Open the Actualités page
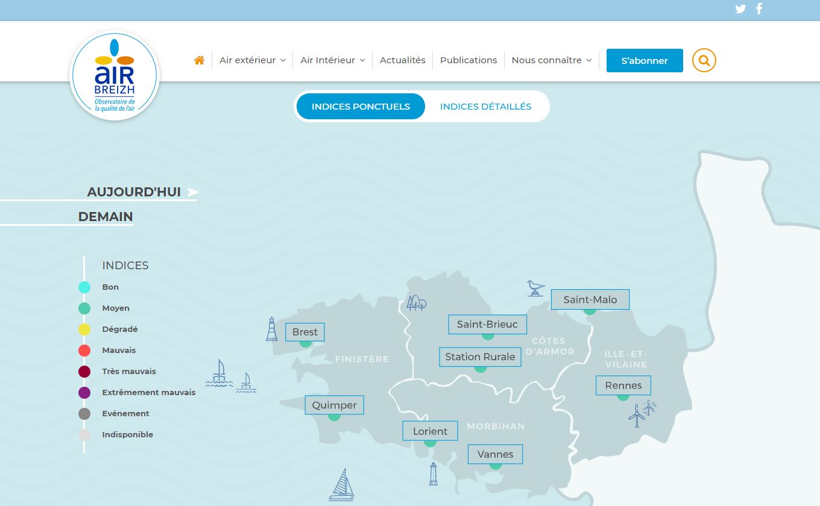Screen dimensions: 820x506 click(402, 60)
